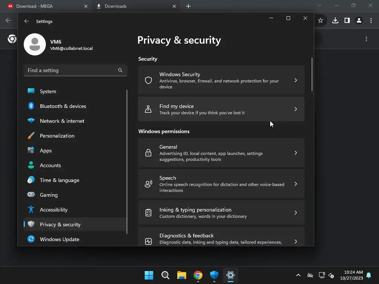Click the General padlock icon
Image resolution: width=379 pixels, height=284 pixels.
148,153
